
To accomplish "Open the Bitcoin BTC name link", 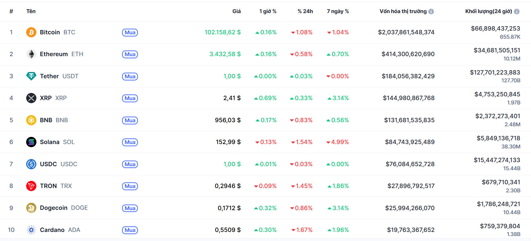I will coord(58,32).
